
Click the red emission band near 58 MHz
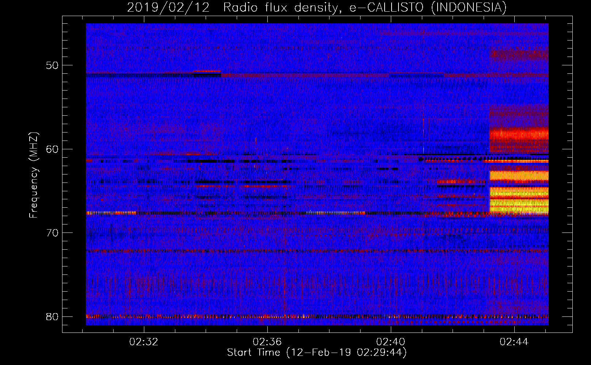click(x=519, y=134)
